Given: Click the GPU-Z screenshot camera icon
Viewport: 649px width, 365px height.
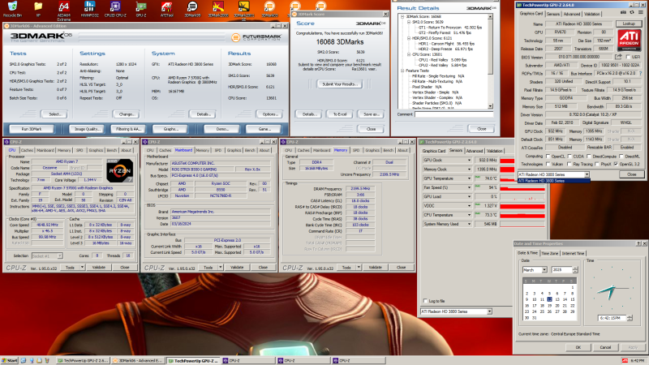Looking at the screenshot, I should pos(623,13).
